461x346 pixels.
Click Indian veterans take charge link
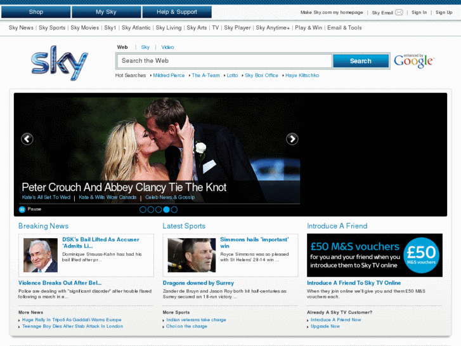click(x=196, y=320)
